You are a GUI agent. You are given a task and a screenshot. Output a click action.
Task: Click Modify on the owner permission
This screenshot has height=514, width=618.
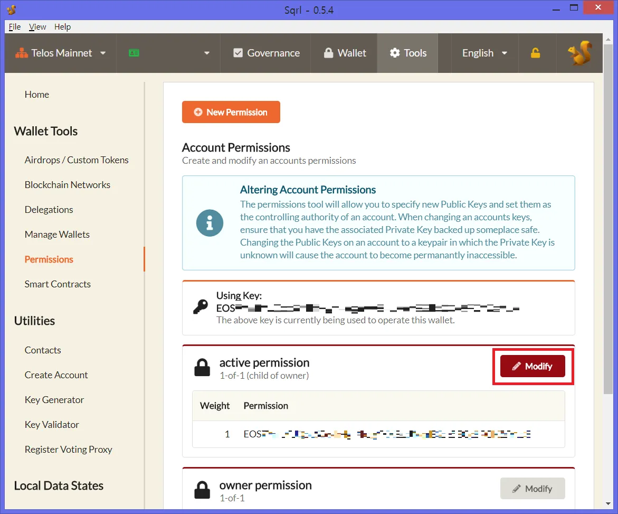[x=533, y=488]
